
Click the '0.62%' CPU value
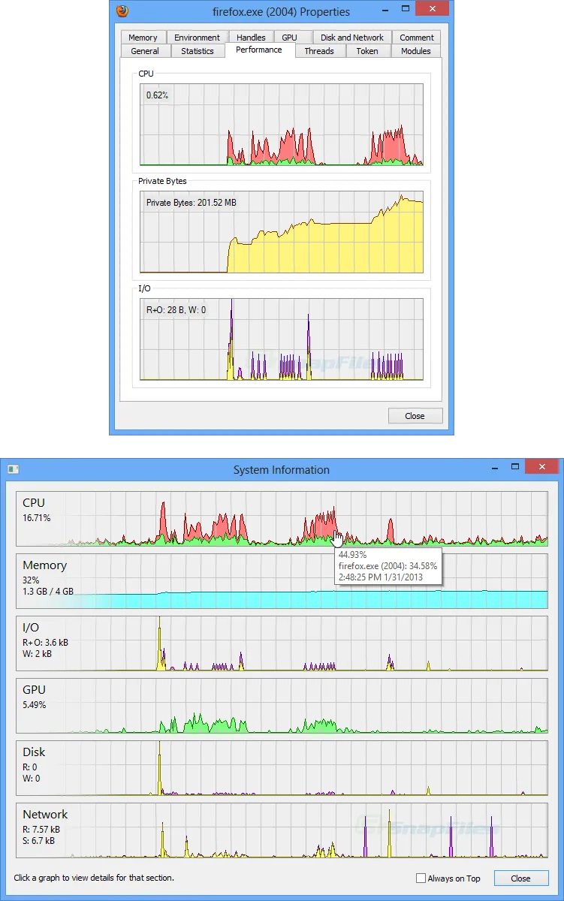click(x=157, y=95)
